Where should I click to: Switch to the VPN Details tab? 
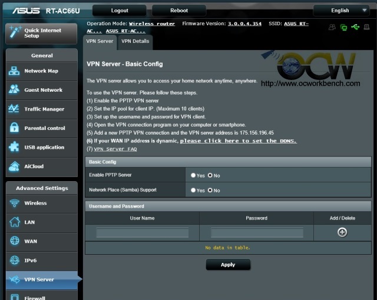(x=135, y=41)
